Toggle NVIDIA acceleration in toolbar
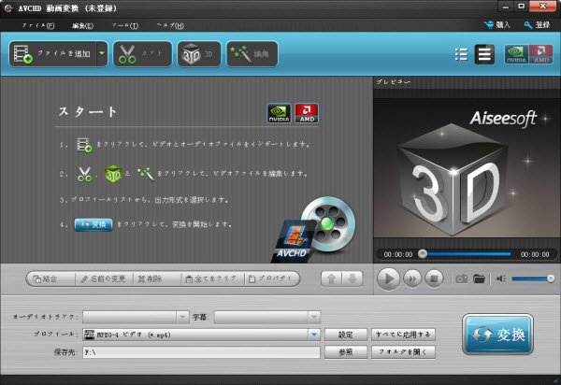 [x=516, y=54]
